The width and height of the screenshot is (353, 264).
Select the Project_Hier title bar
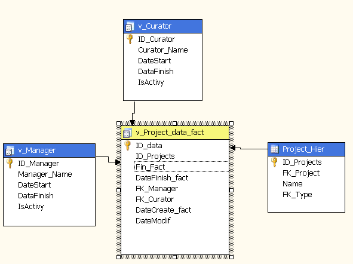pyautogui.click(x=306, y=149)
